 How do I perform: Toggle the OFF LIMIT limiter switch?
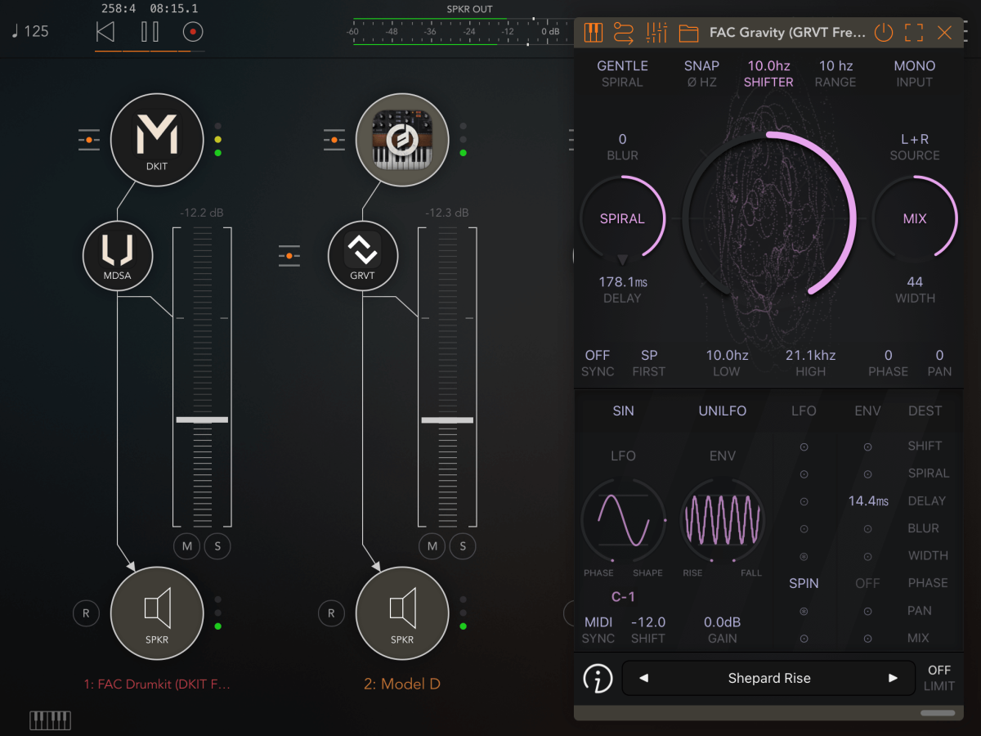pos(939,678)
